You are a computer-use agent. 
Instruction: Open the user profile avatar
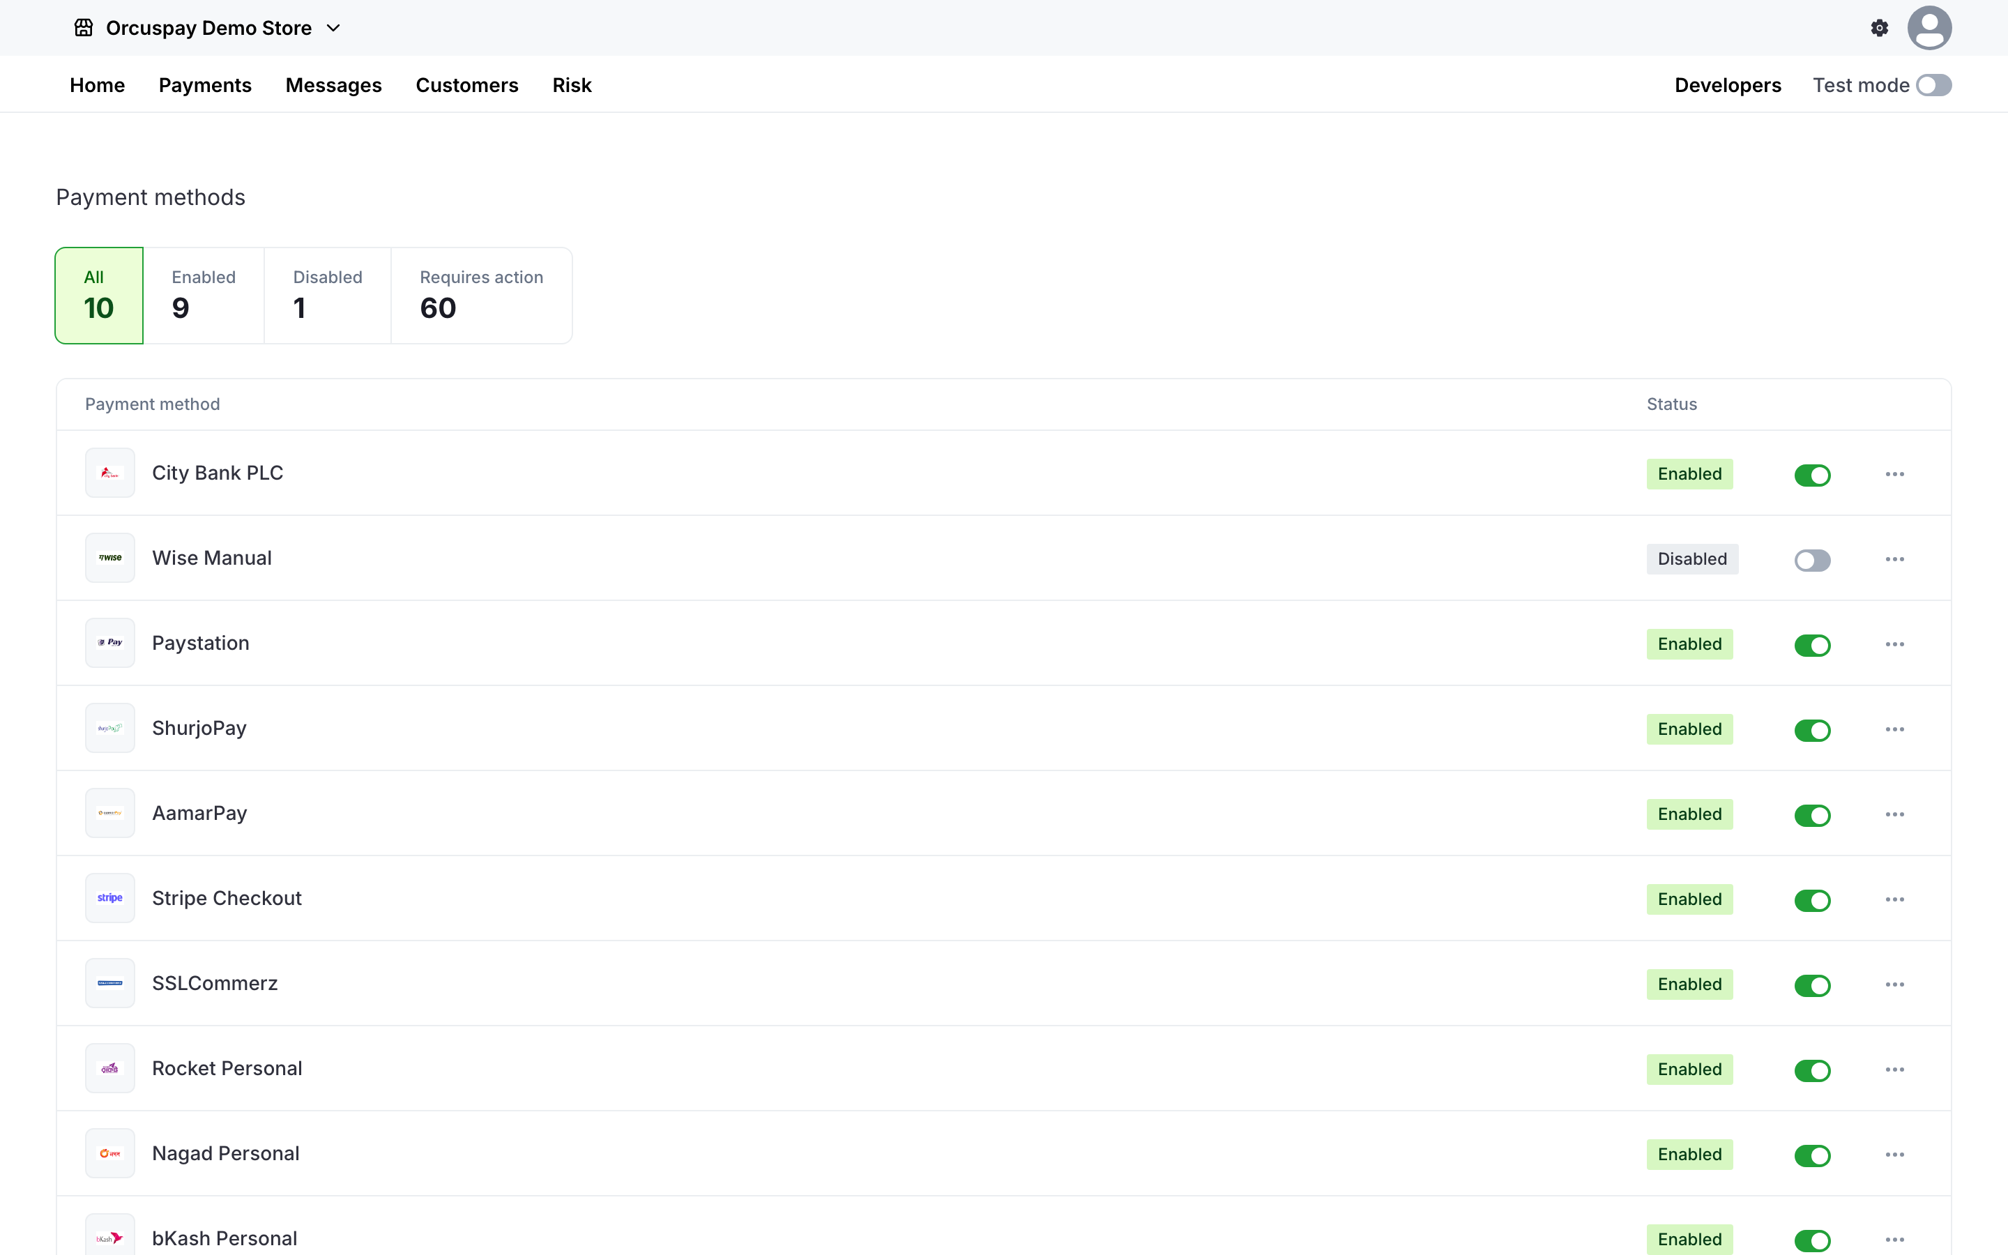(1929, 28)
